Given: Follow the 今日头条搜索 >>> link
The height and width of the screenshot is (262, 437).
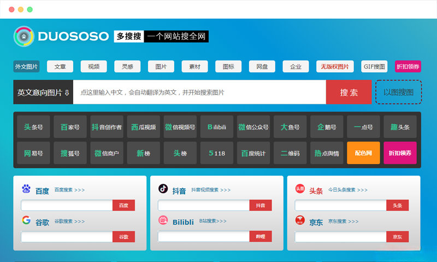Looking at the screenshot, I should click(348, 190).
